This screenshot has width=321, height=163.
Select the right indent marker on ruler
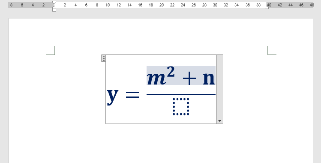pyautogui.click(x=267, y=7)
